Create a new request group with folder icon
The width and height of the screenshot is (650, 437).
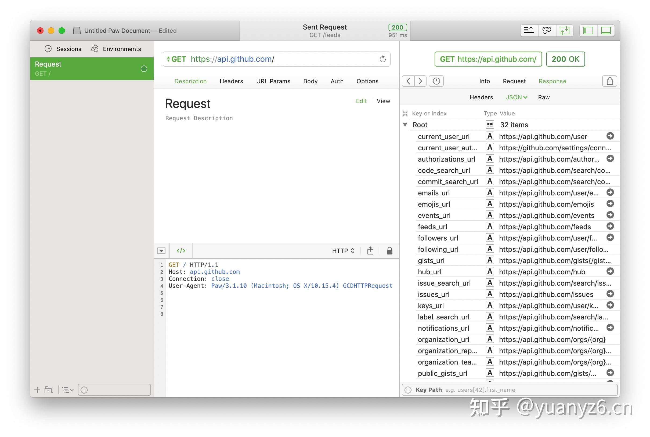49,390
